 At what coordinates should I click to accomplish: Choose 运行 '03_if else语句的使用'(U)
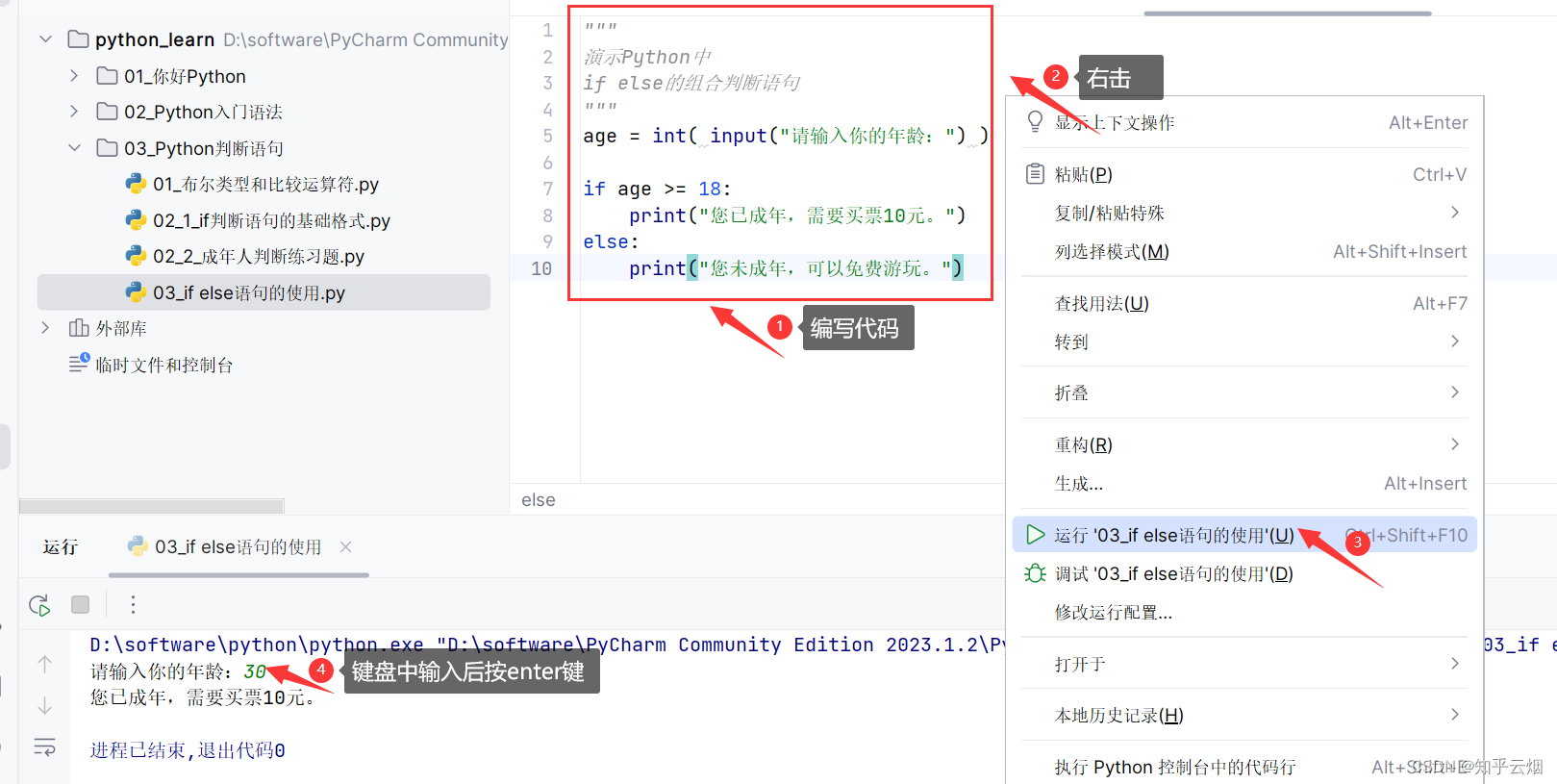(x=1244, y=535)
